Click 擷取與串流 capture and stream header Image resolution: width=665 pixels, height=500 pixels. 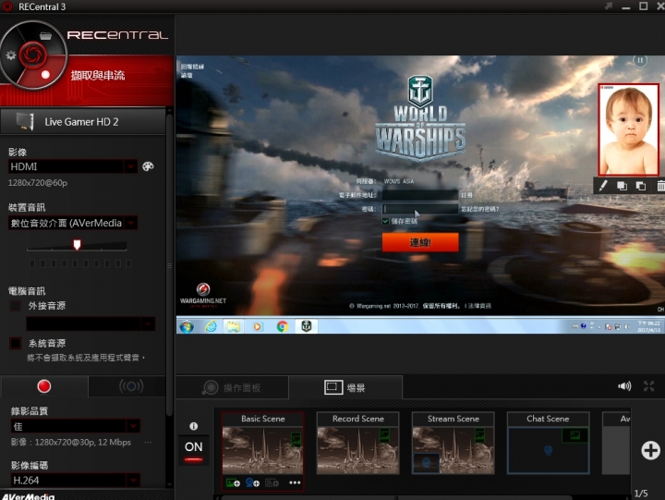tap(98, 76)
